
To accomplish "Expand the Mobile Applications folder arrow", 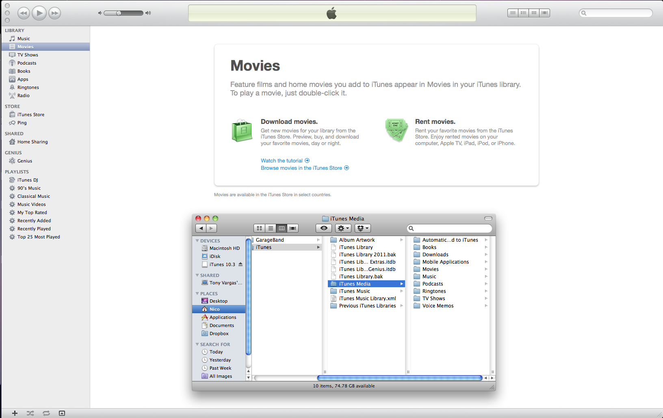I will tap(486, 262).
